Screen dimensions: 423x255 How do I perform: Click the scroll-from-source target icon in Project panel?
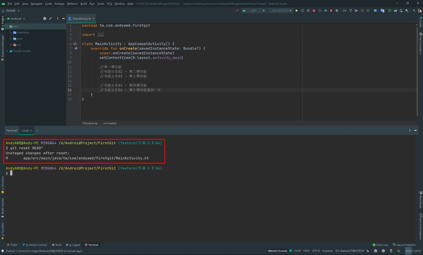click(x=45, y=19)
